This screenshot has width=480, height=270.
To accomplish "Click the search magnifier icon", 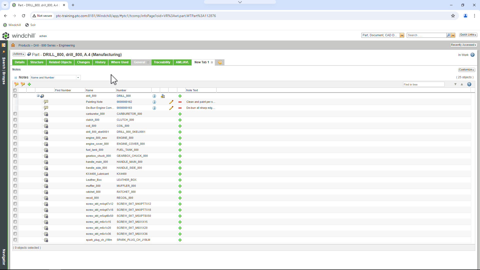I will (448, 35).
